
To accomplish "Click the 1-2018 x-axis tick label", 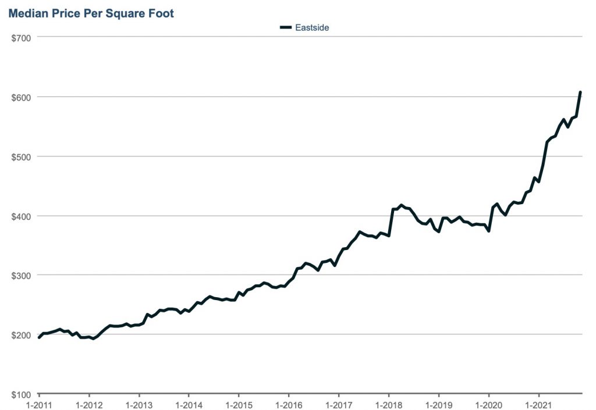I will tap(388, 404).
